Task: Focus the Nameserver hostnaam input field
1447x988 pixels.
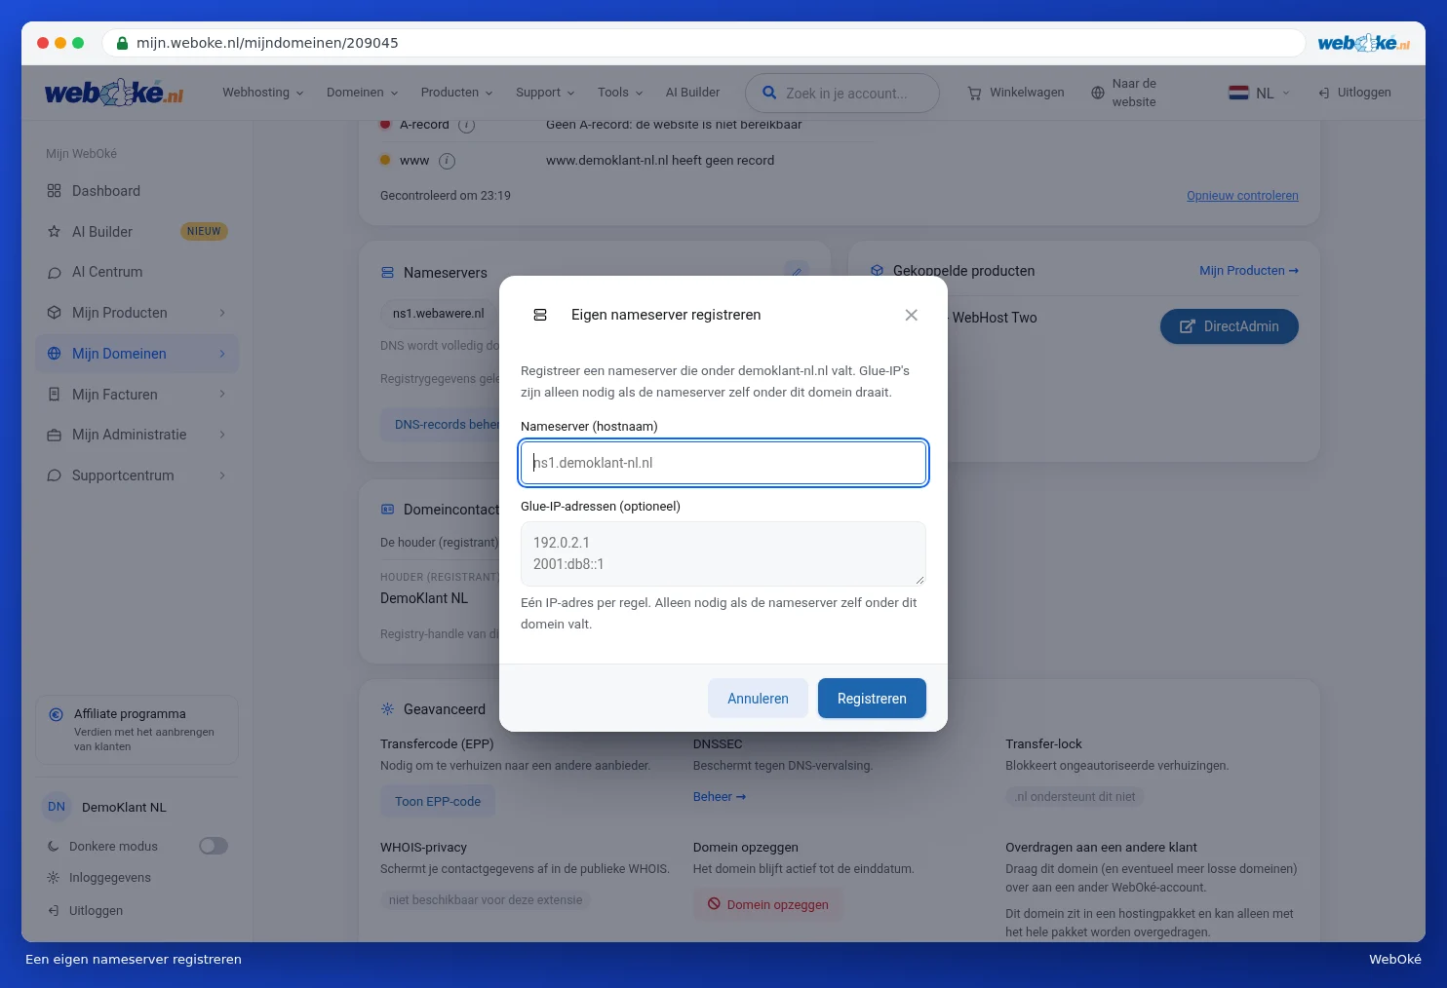Action: 723,463
